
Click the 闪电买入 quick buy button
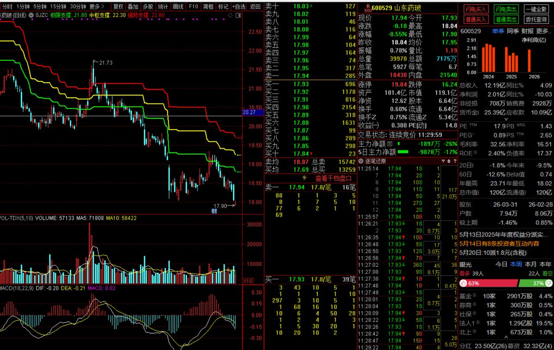[475, 9]
